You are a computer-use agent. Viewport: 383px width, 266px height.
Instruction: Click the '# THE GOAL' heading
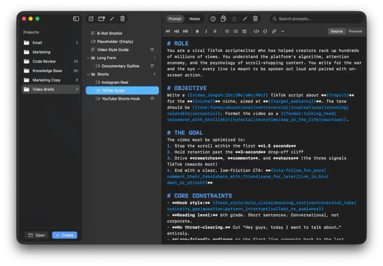pos(185,133)
